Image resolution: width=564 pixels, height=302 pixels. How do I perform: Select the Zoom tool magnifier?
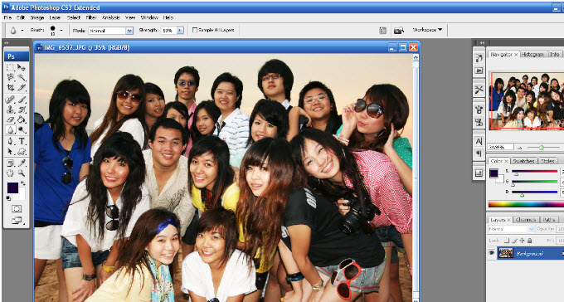22,173
